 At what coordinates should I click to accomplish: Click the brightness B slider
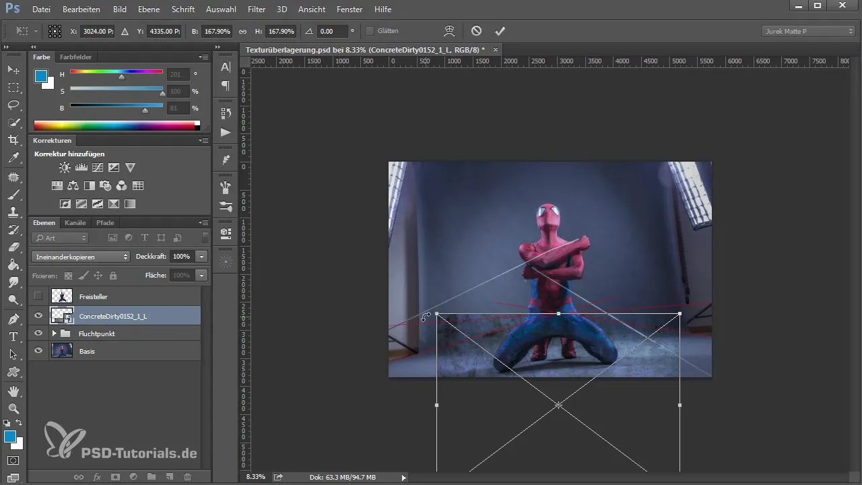tap(117, 106)
